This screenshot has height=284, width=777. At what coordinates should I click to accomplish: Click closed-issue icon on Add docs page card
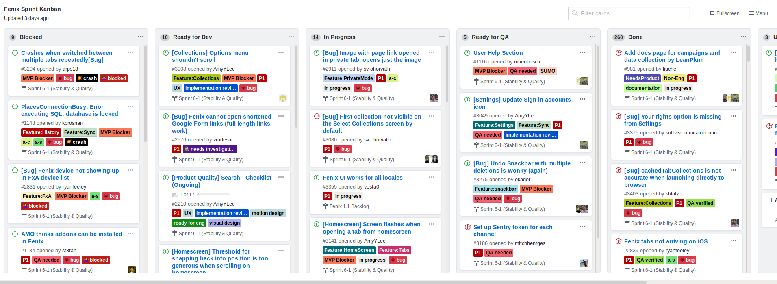618,53
